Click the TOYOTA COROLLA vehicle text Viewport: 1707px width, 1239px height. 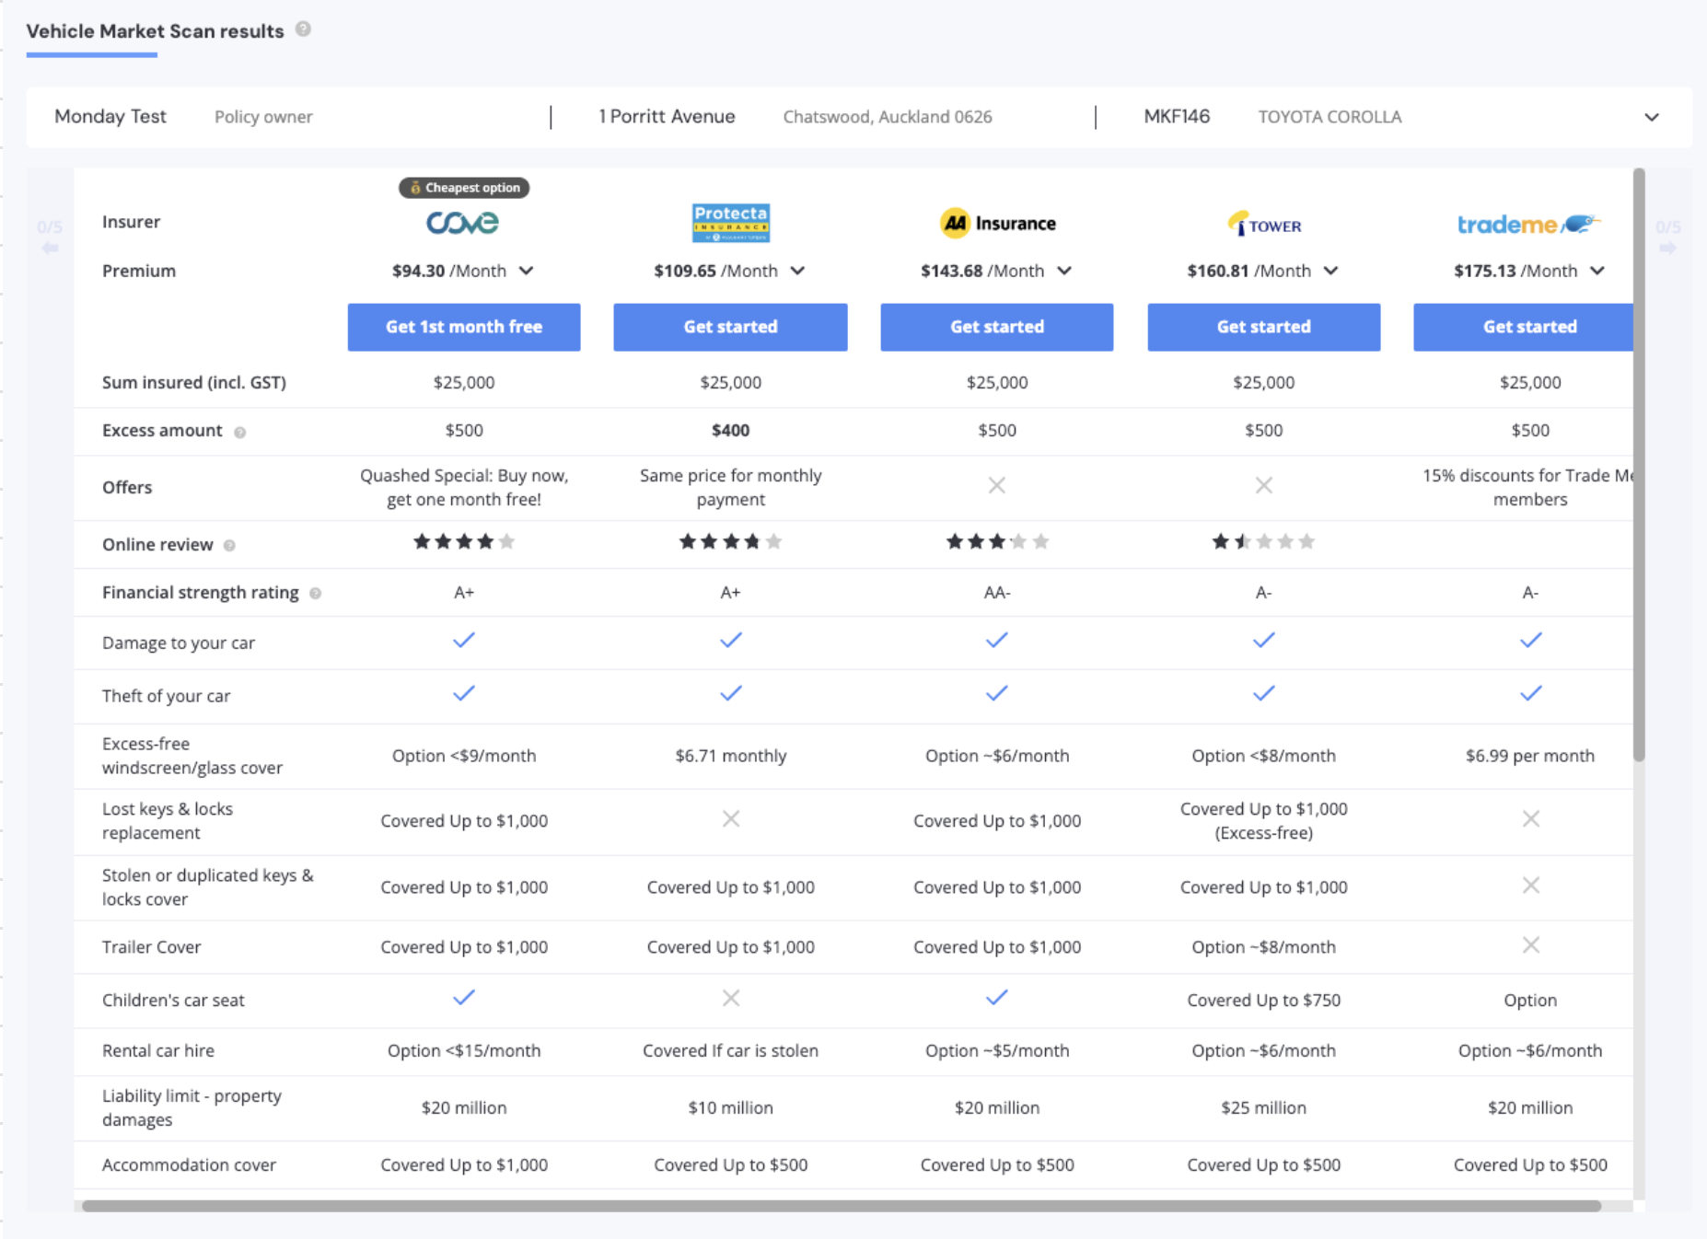(1330, 117)
